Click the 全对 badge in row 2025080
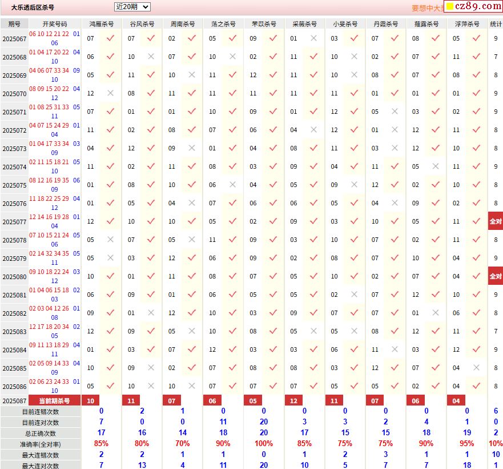 coord(496,276)
